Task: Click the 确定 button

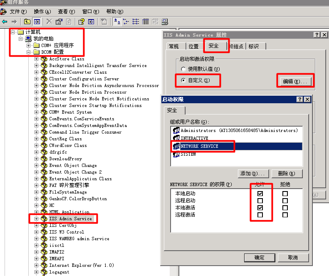Action: point(259,258)
